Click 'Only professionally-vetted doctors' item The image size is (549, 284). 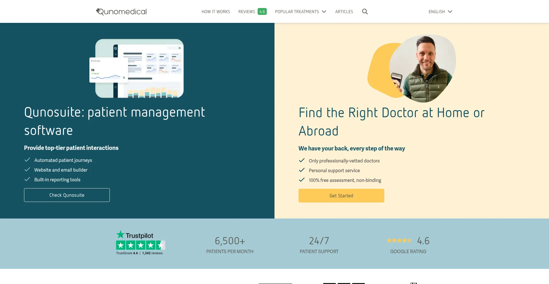(344, 161)
